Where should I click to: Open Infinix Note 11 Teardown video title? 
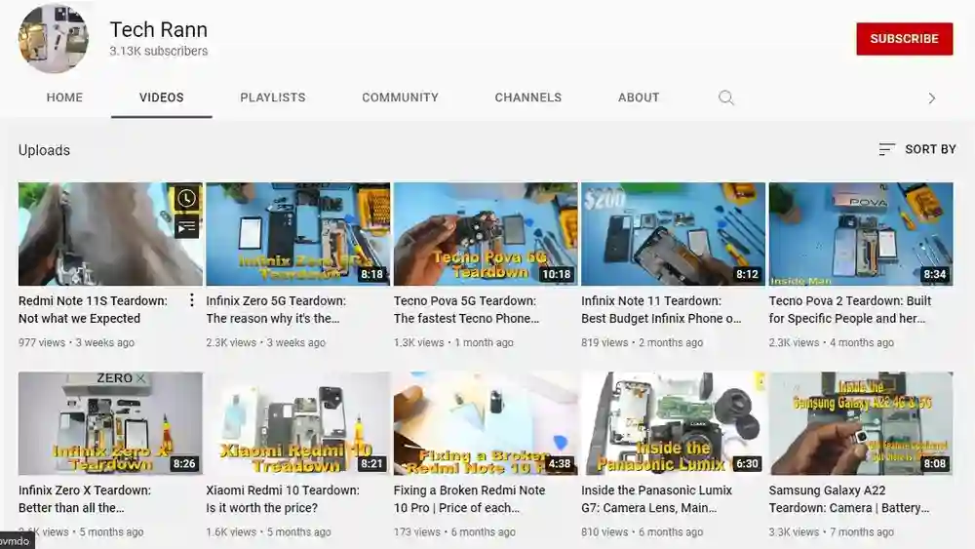coord(661,309)
